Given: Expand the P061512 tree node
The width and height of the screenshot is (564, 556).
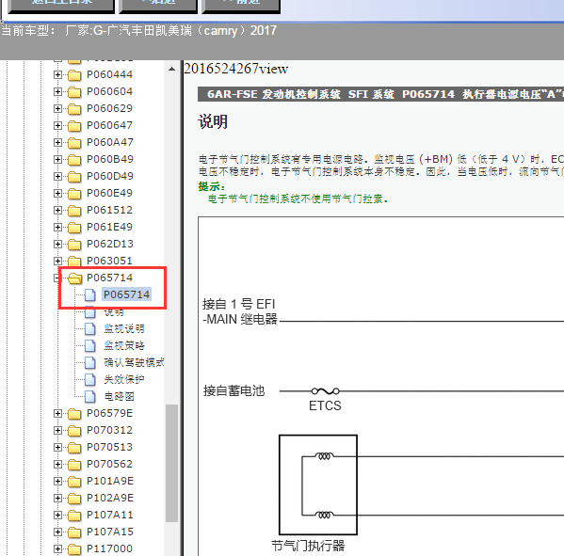Looking at the screenshot, I should click(57, 210).
